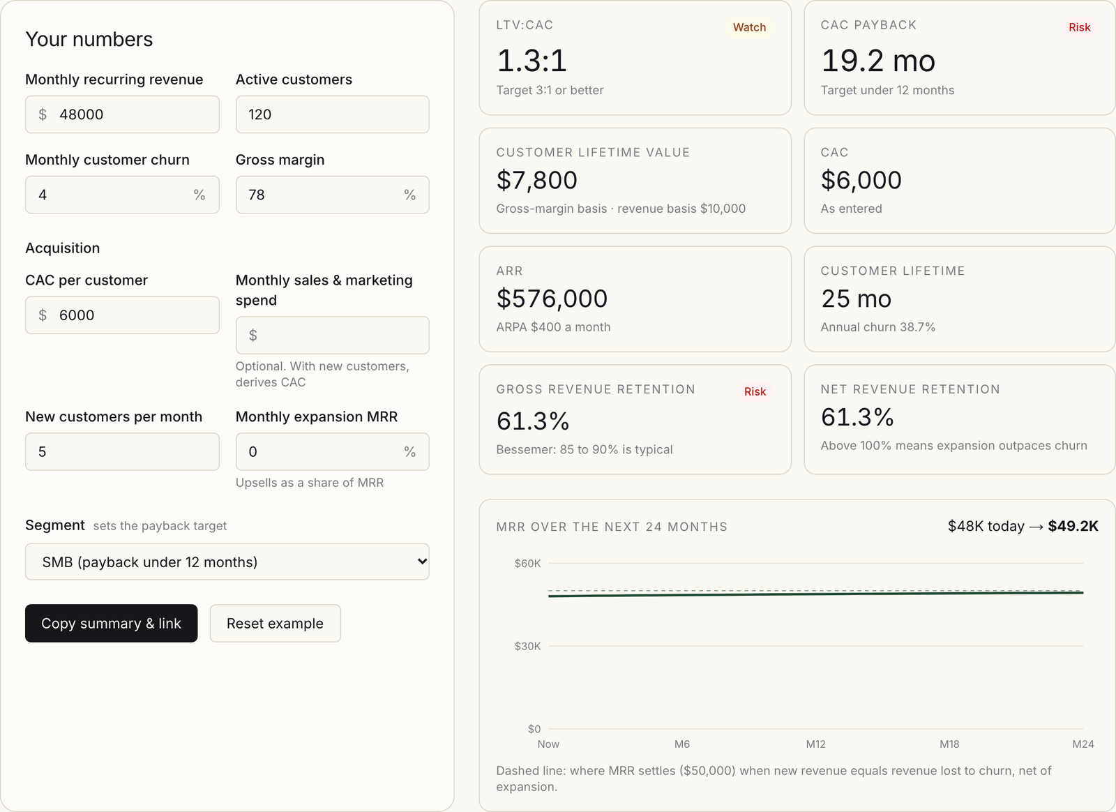Click the 'Your numbers' heading
Screen dimensions: 1116x812
coord(89,39)
